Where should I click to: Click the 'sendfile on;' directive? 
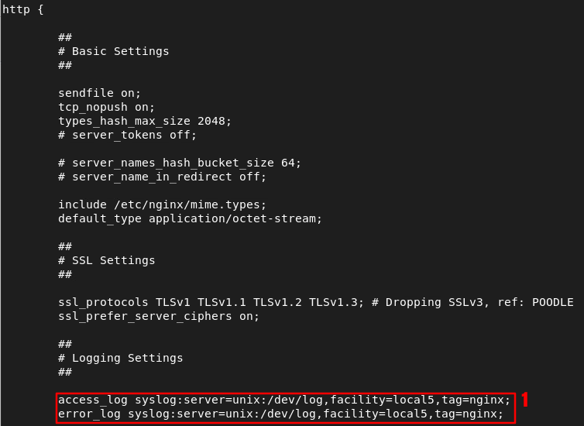tap(100, 93)
